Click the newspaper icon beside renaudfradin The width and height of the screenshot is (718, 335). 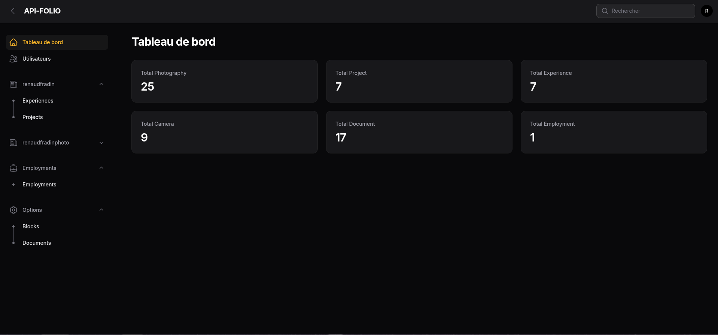[13, 84]
